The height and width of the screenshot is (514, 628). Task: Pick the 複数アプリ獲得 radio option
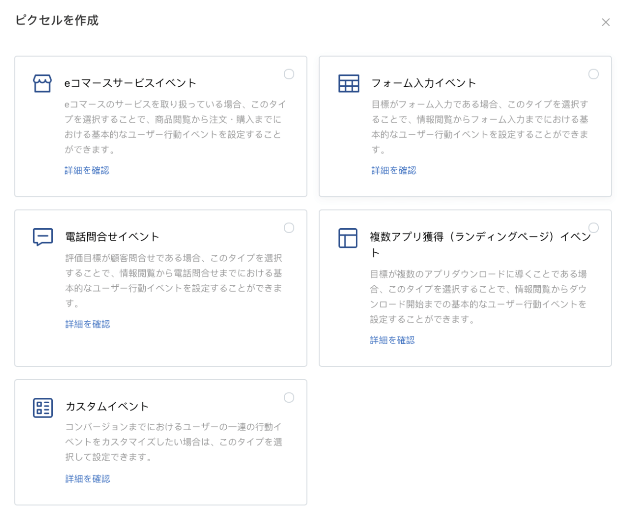click(x=593, y=228)
